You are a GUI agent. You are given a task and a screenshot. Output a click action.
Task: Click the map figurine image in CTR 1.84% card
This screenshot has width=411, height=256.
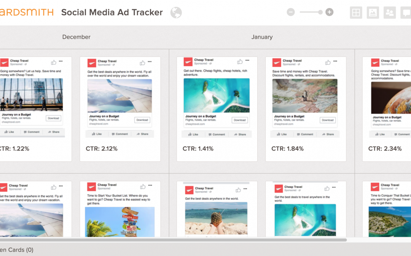point(305,96)
